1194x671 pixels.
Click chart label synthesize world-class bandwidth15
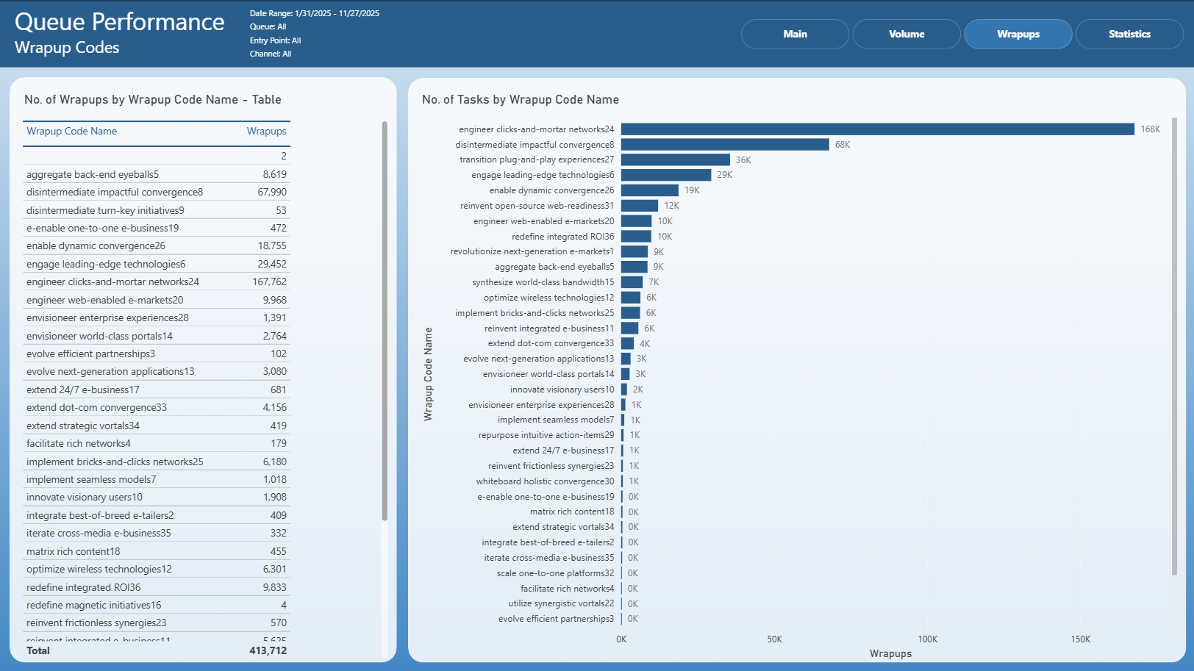(x=543, y=282)
